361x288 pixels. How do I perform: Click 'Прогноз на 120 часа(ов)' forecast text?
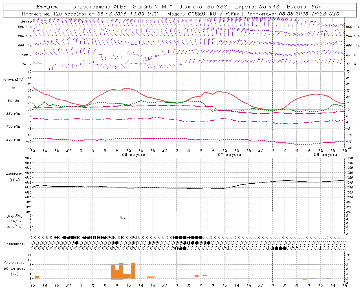(54, 14)
